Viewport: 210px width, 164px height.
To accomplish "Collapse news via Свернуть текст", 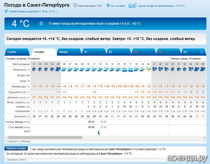I will [16, 160].
